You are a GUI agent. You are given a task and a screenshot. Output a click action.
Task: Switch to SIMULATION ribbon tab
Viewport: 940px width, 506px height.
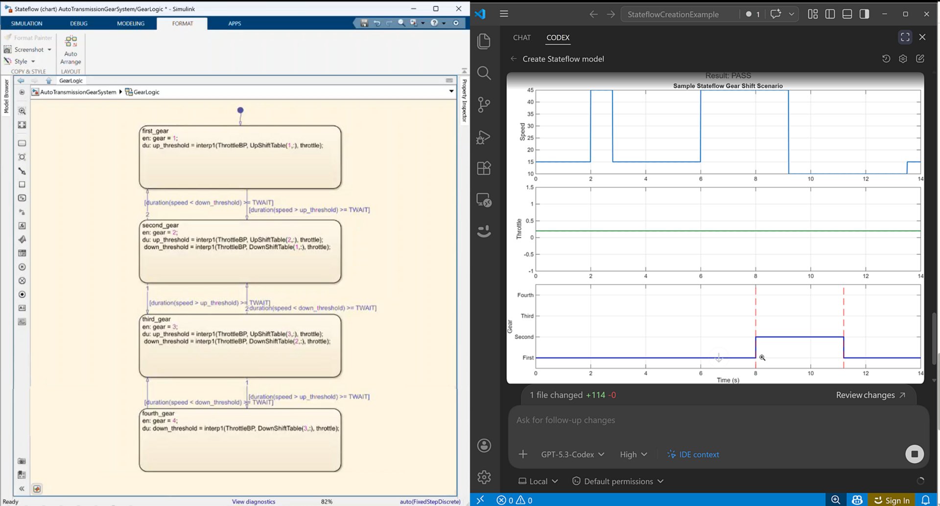pyautogui.click(x=26, y=23)
